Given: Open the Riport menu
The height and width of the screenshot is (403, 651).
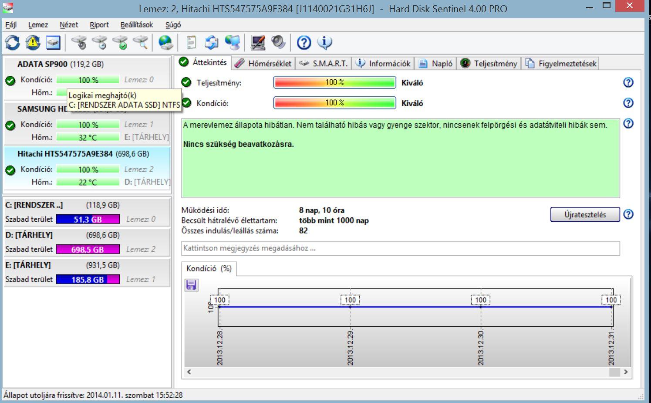Looking at the screenshot, I should pos(99,25).
